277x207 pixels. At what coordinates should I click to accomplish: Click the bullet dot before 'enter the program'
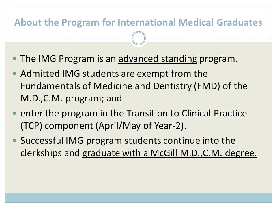pos(15,113)
